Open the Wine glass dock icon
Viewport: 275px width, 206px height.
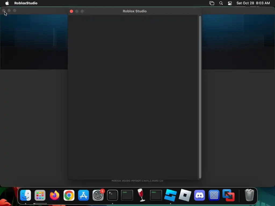(141, 195)
